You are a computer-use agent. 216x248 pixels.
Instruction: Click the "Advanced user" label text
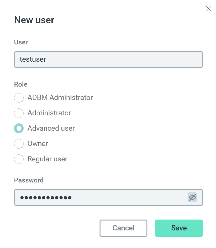pyautogui.click(x=51, y=128)
